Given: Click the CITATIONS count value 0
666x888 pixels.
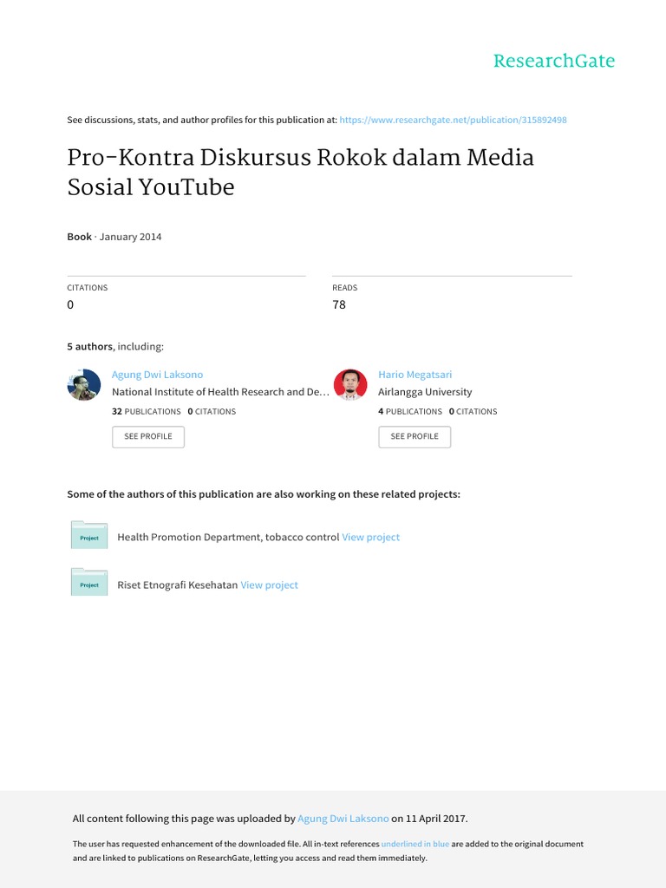Looking at the screenshot, I should pos(70,304).
